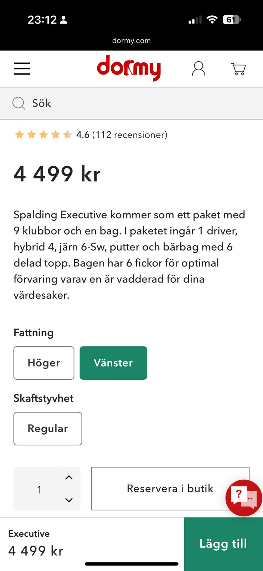Viewport: 263px width, 571px height.
Task: Go to Dormy home via logo
Action: (129, 68)
